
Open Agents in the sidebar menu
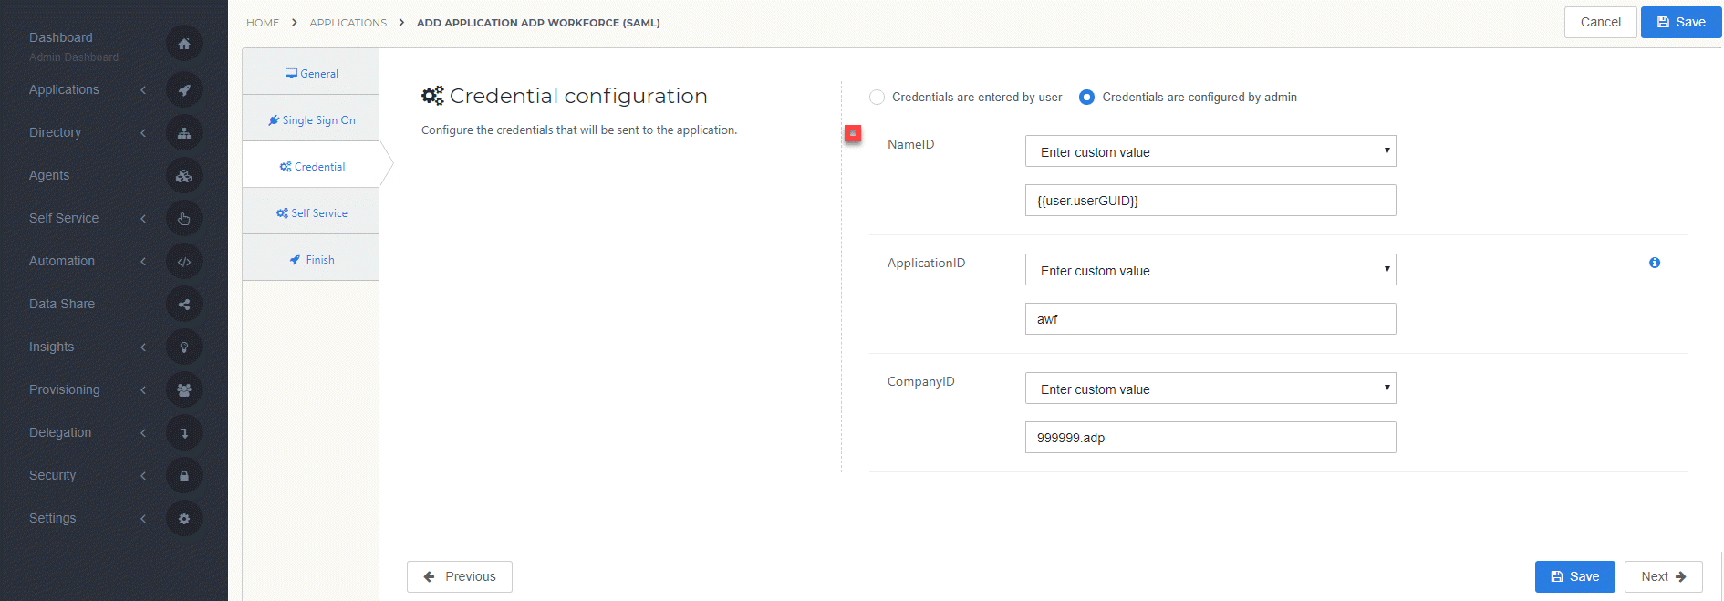[x=49, y=175]
